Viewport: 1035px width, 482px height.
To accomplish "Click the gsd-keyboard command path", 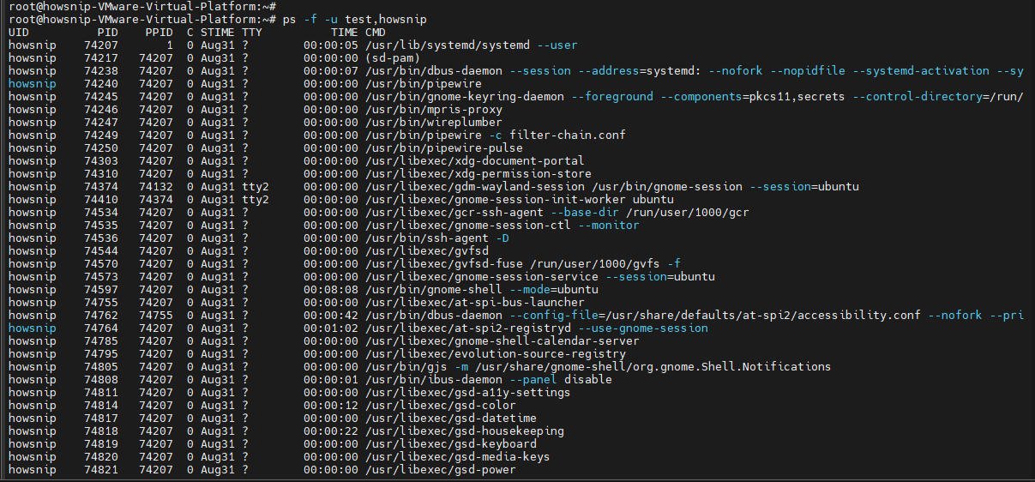I will (x=451, y=444).
